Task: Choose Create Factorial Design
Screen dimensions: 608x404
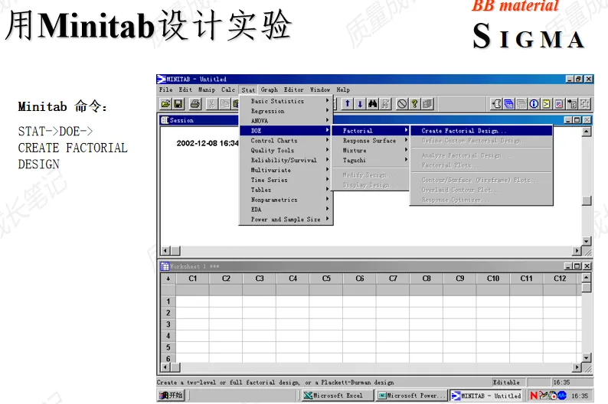Action: click(481, 131)
